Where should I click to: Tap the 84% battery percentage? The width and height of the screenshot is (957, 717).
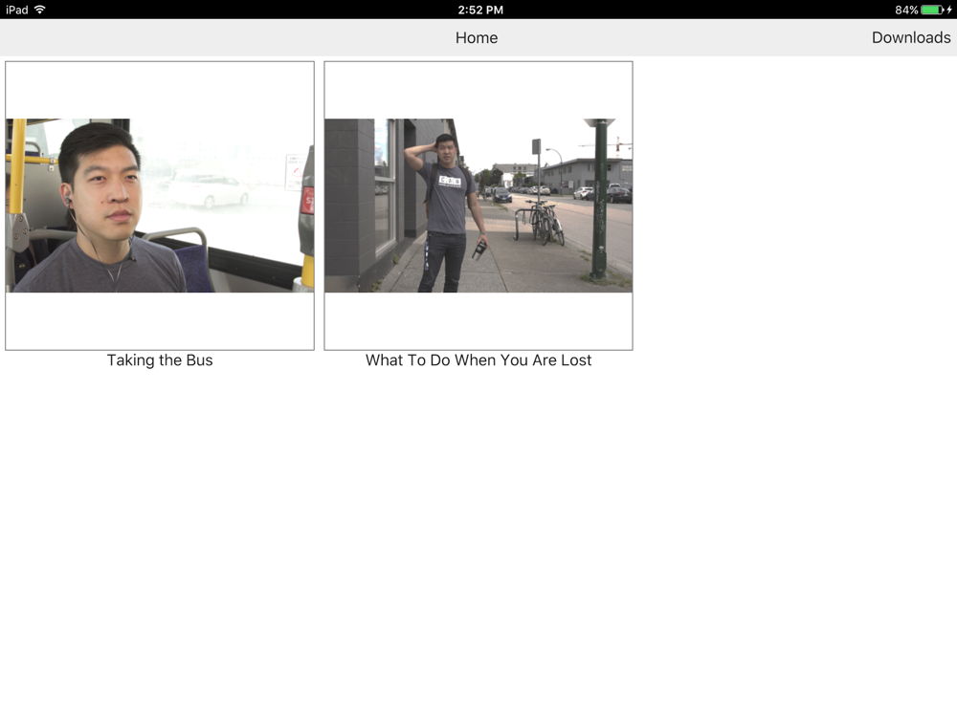[x=906, y=10]
